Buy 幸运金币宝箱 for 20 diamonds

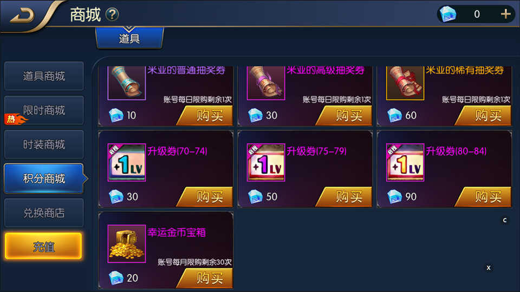pyautogui.click(x=206, y=278)
